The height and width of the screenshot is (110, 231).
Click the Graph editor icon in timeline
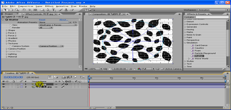(x=82, y=77)
